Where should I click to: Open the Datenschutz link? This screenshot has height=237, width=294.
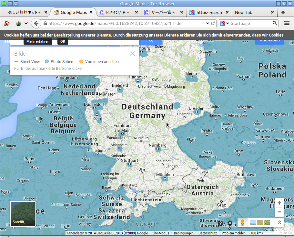click(x=208, y=233)
